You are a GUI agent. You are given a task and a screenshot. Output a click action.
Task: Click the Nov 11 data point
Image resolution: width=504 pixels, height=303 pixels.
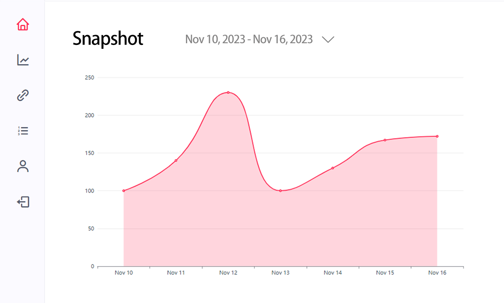point(176,160)
